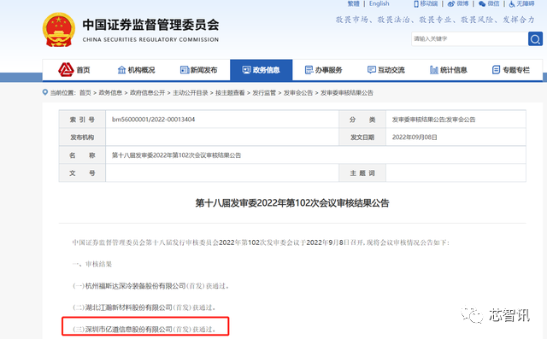Image resolution: width=547 pixels, height=339 pixels.
Task: Go to the 首页 home tab
Action: (x=74, y=70)
